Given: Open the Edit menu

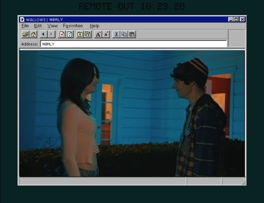Looking at the screenshot, I should click(x=38, y=26).
